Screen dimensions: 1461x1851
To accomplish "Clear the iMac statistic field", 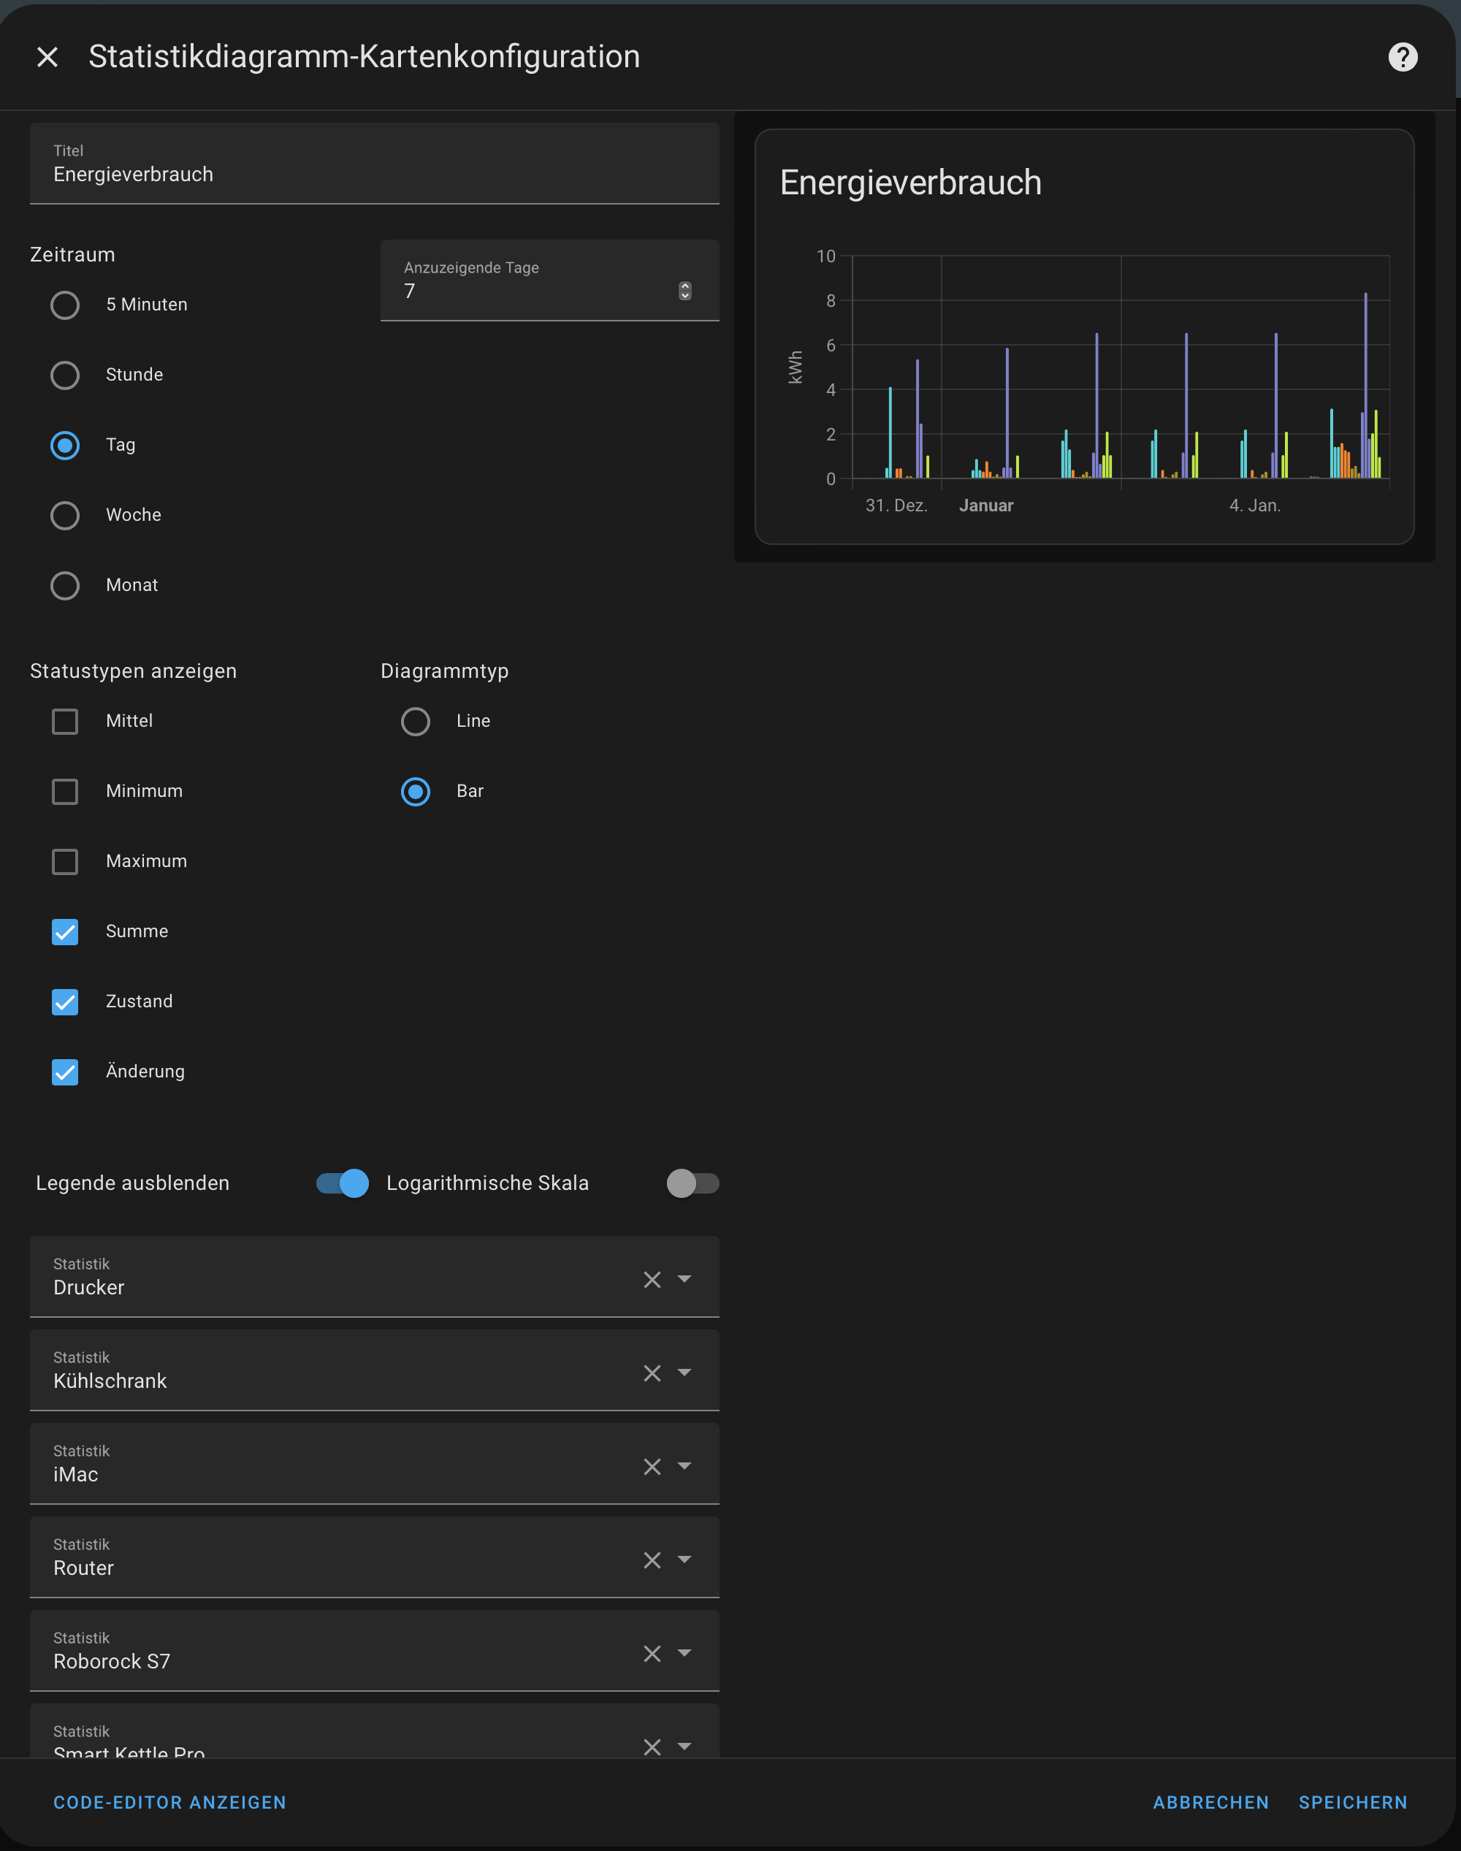I will coord(652,1467).
